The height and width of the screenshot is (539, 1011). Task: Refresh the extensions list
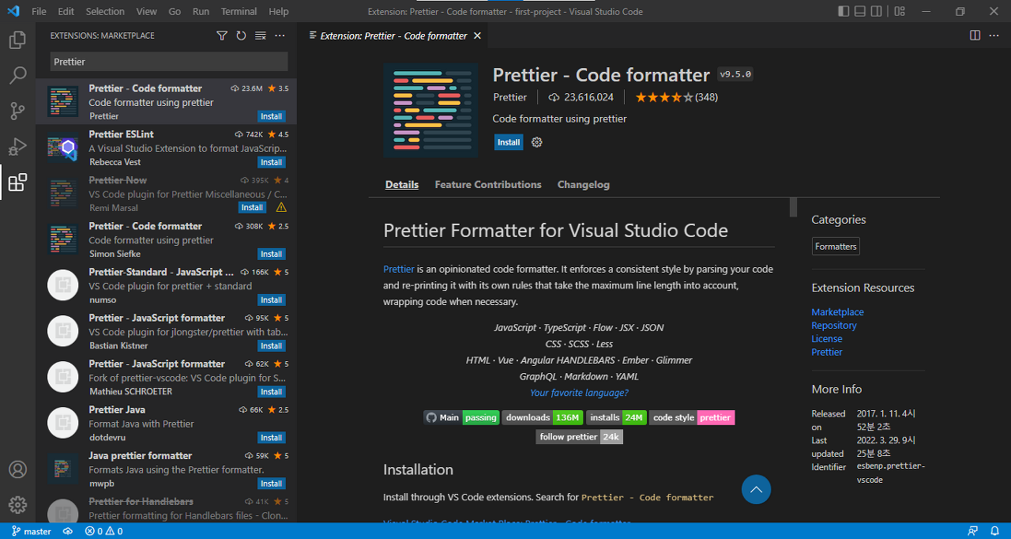[241, 36]
